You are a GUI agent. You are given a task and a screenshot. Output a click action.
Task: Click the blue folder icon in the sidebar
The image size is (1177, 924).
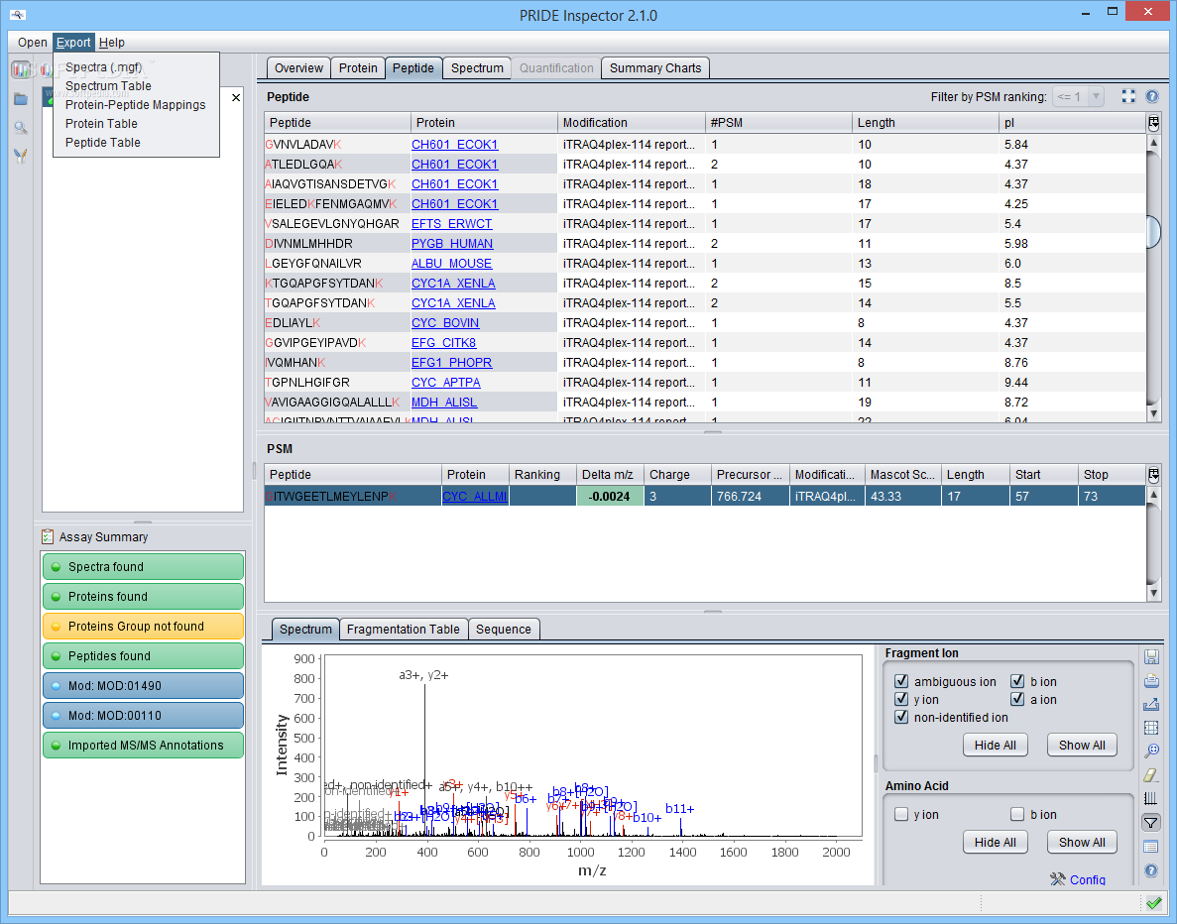(x=21, y=99)
